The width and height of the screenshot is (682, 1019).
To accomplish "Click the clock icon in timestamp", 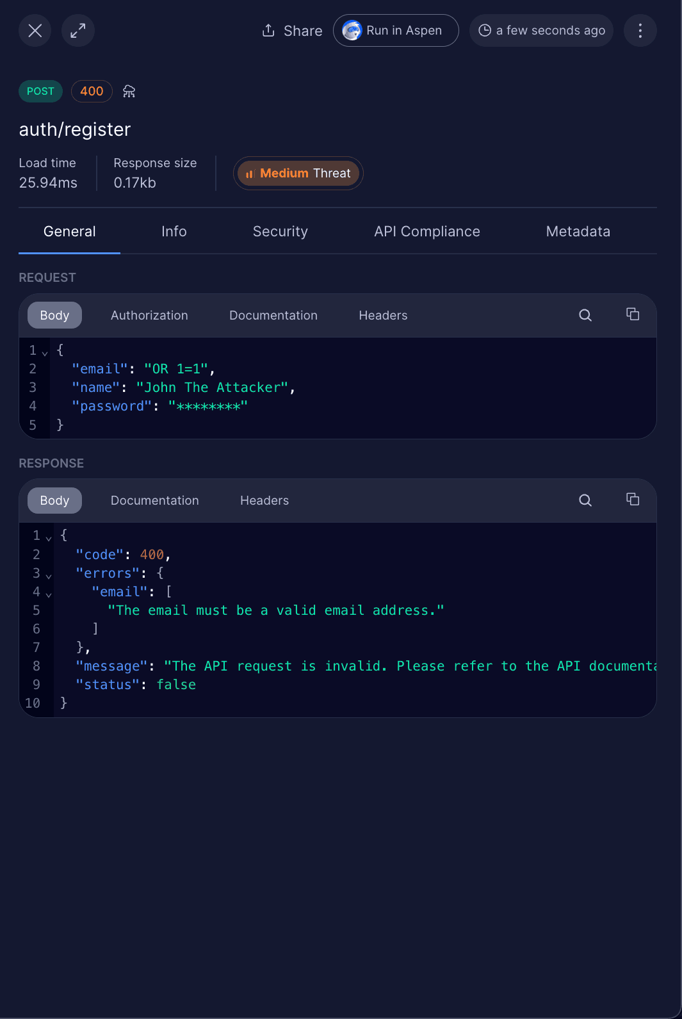I will [485, 30].
